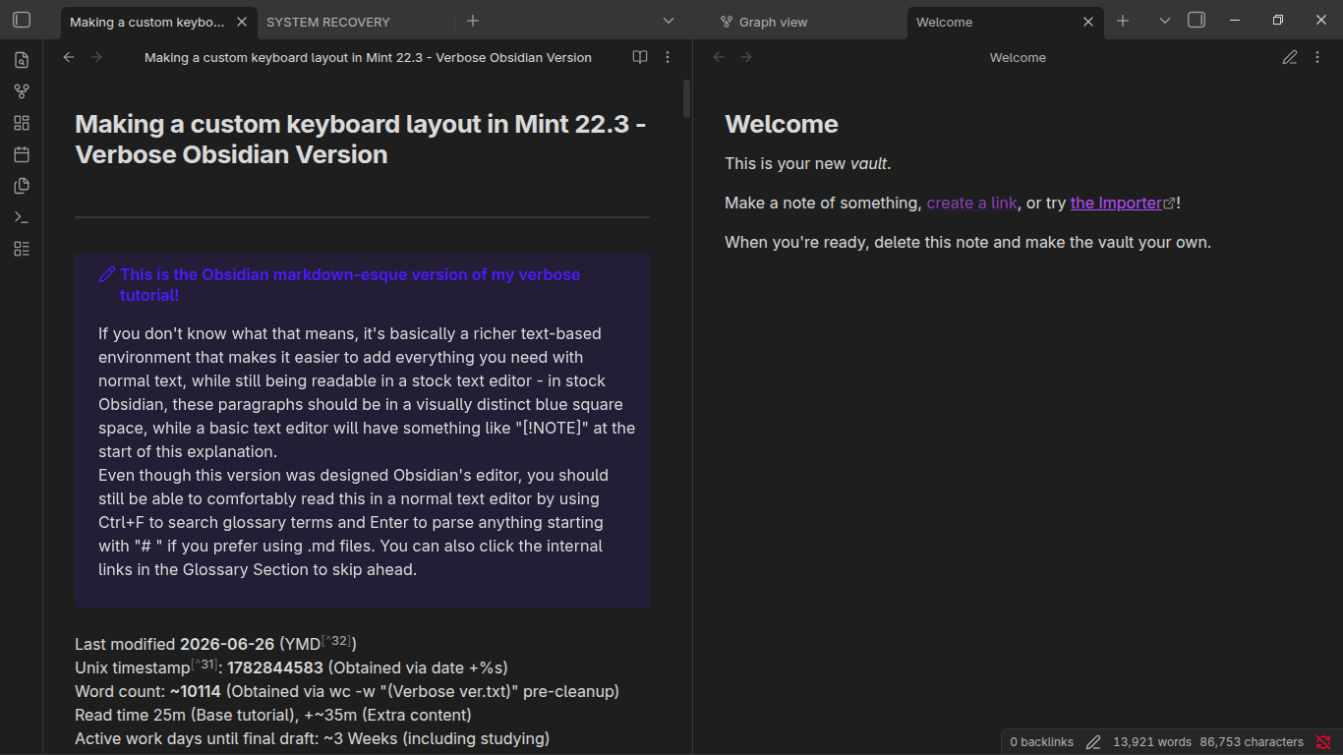1343x755 pixels.
Task: Switch Welcome note to reading view
Action: click(x=1290, y=57)
